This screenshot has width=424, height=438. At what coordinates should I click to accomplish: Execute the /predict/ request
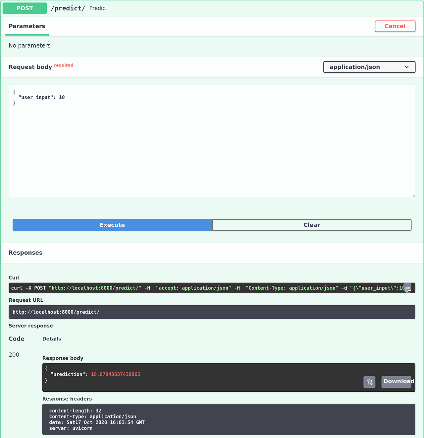point(112,225)
